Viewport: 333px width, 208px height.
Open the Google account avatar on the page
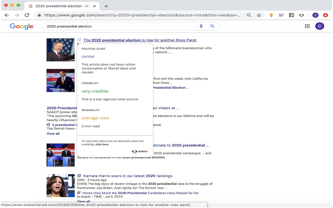pyautogui.click(x=320, y=26)
